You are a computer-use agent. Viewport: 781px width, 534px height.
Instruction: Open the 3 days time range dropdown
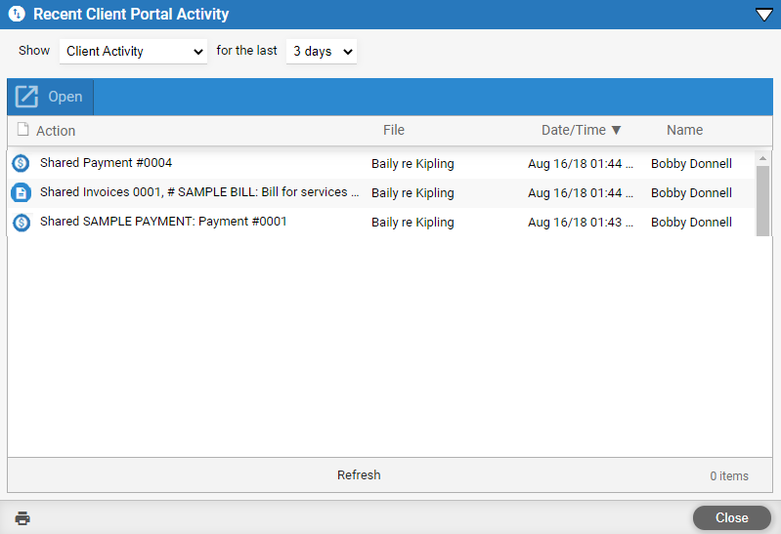[321, 52]
